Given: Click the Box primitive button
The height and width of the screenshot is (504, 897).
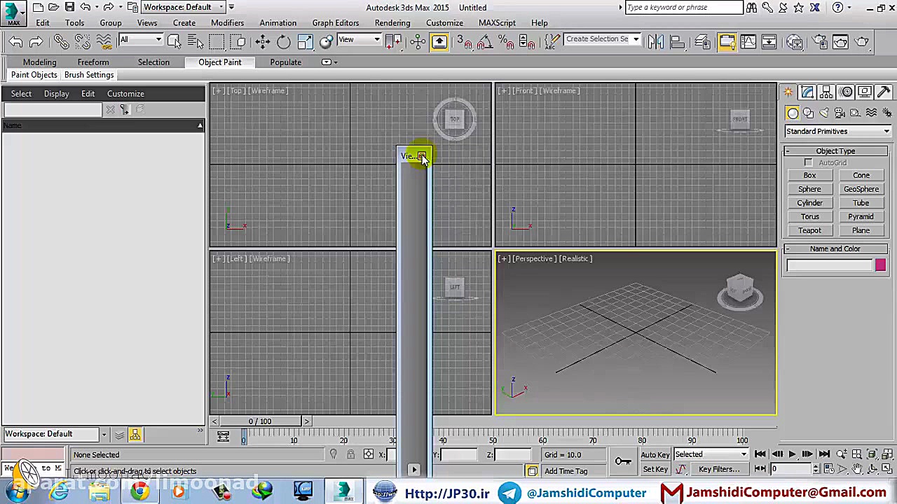Looking at the screenshot, I should tap(809, 175).
